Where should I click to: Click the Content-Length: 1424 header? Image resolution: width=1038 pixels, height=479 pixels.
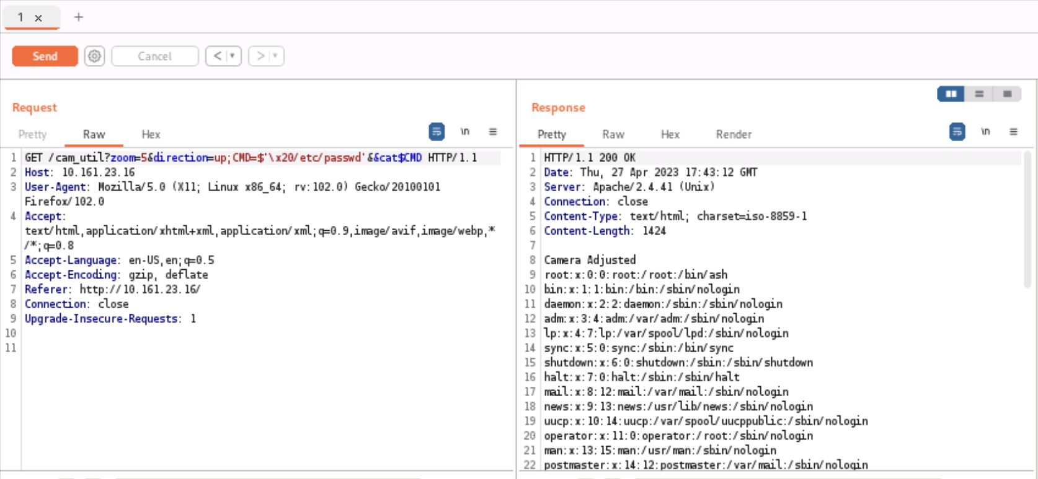pyautogui.click(x=605, y=231)
